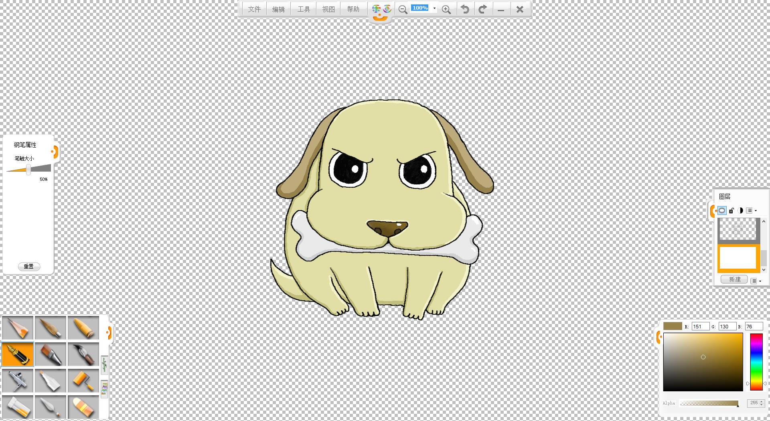Toggle layer visibility oval icon

point(722,210)
